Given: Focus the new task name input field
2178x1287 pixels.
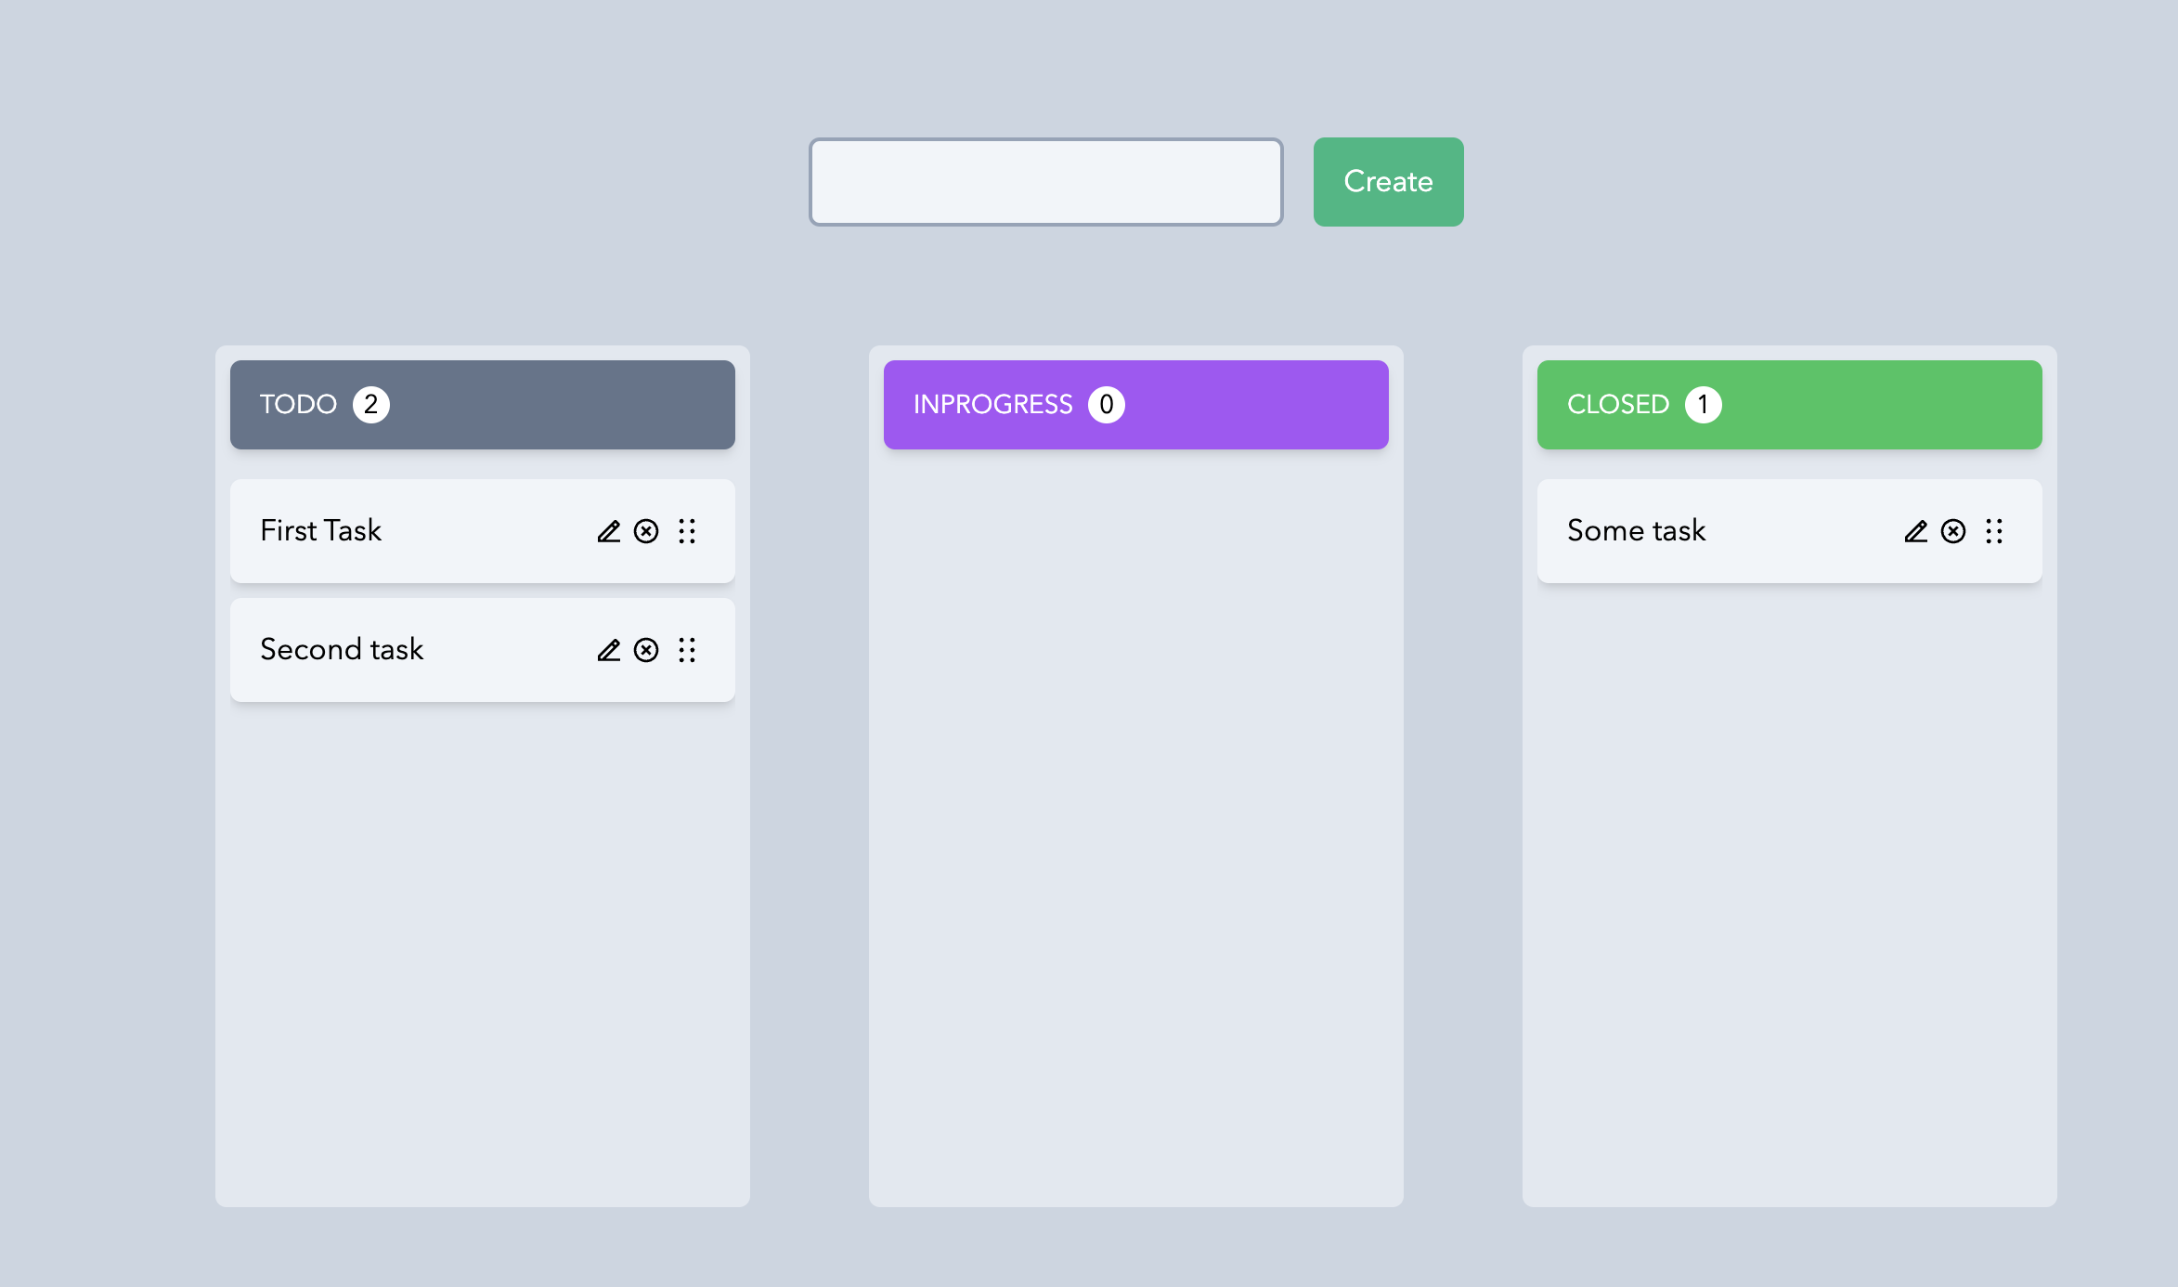Looking at the screenshot, I should coord(1046,182).
